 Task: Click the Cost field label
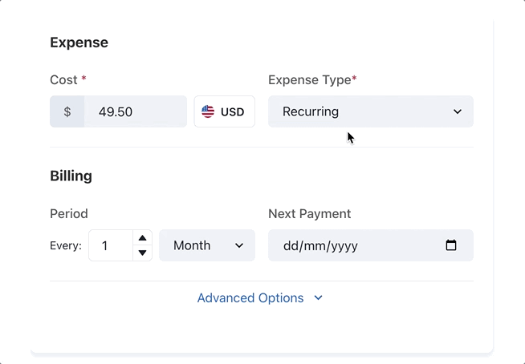point(63,80)
